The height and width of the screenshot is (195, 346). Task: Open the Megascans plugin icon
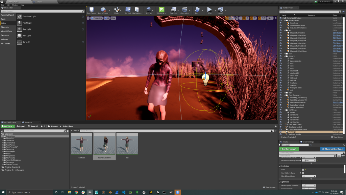[162, 10]
